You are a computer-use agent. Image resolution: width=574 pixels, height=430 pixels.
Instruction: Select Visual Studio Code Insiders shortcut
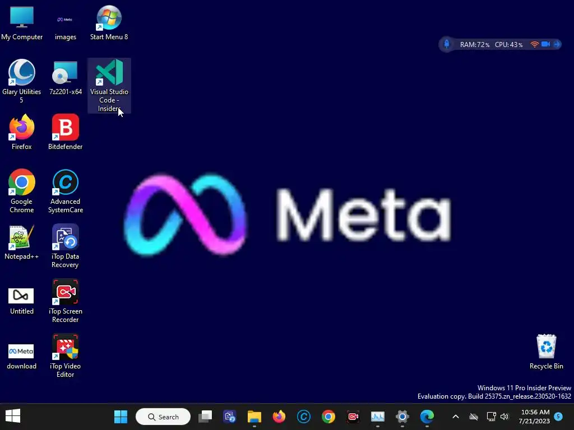pos(109,86)
